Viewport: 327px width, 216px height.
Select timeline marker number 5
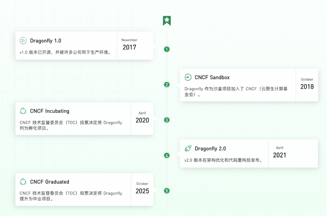click(x=167, y=191)
